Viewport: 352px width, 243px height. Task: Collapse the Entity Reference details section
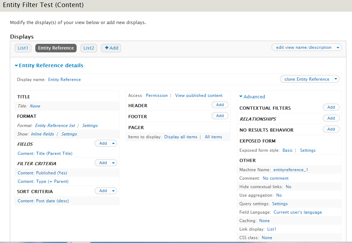pos(49,65)
